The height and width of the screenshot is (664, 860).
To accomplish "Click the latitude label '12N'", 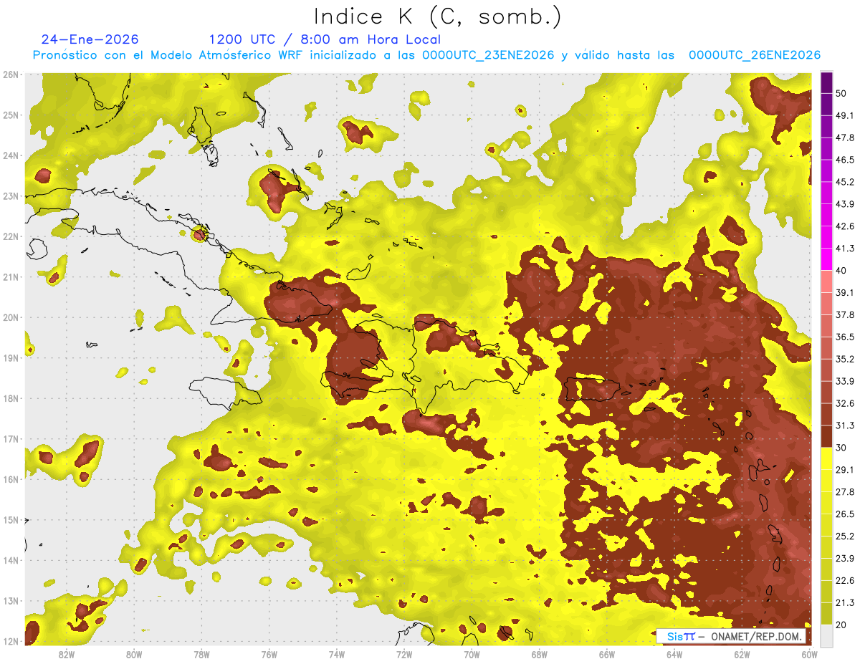I will point(11,641).
